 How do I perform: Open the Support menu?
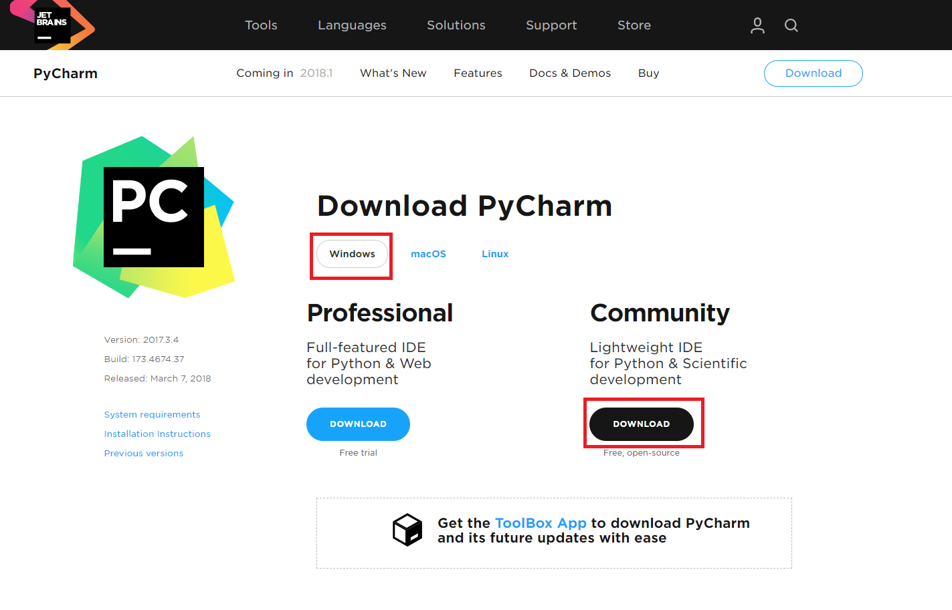pyautogui.click(x=551, y=25)
